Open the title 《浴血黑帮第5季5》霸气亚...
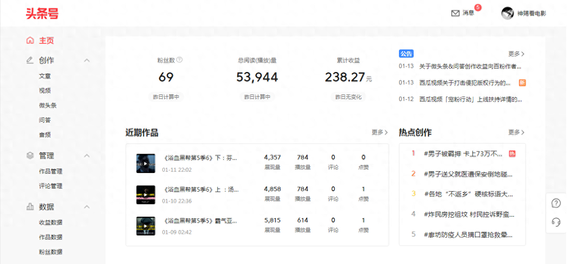Viewport: 567px width, 264px height. point(200,221)
